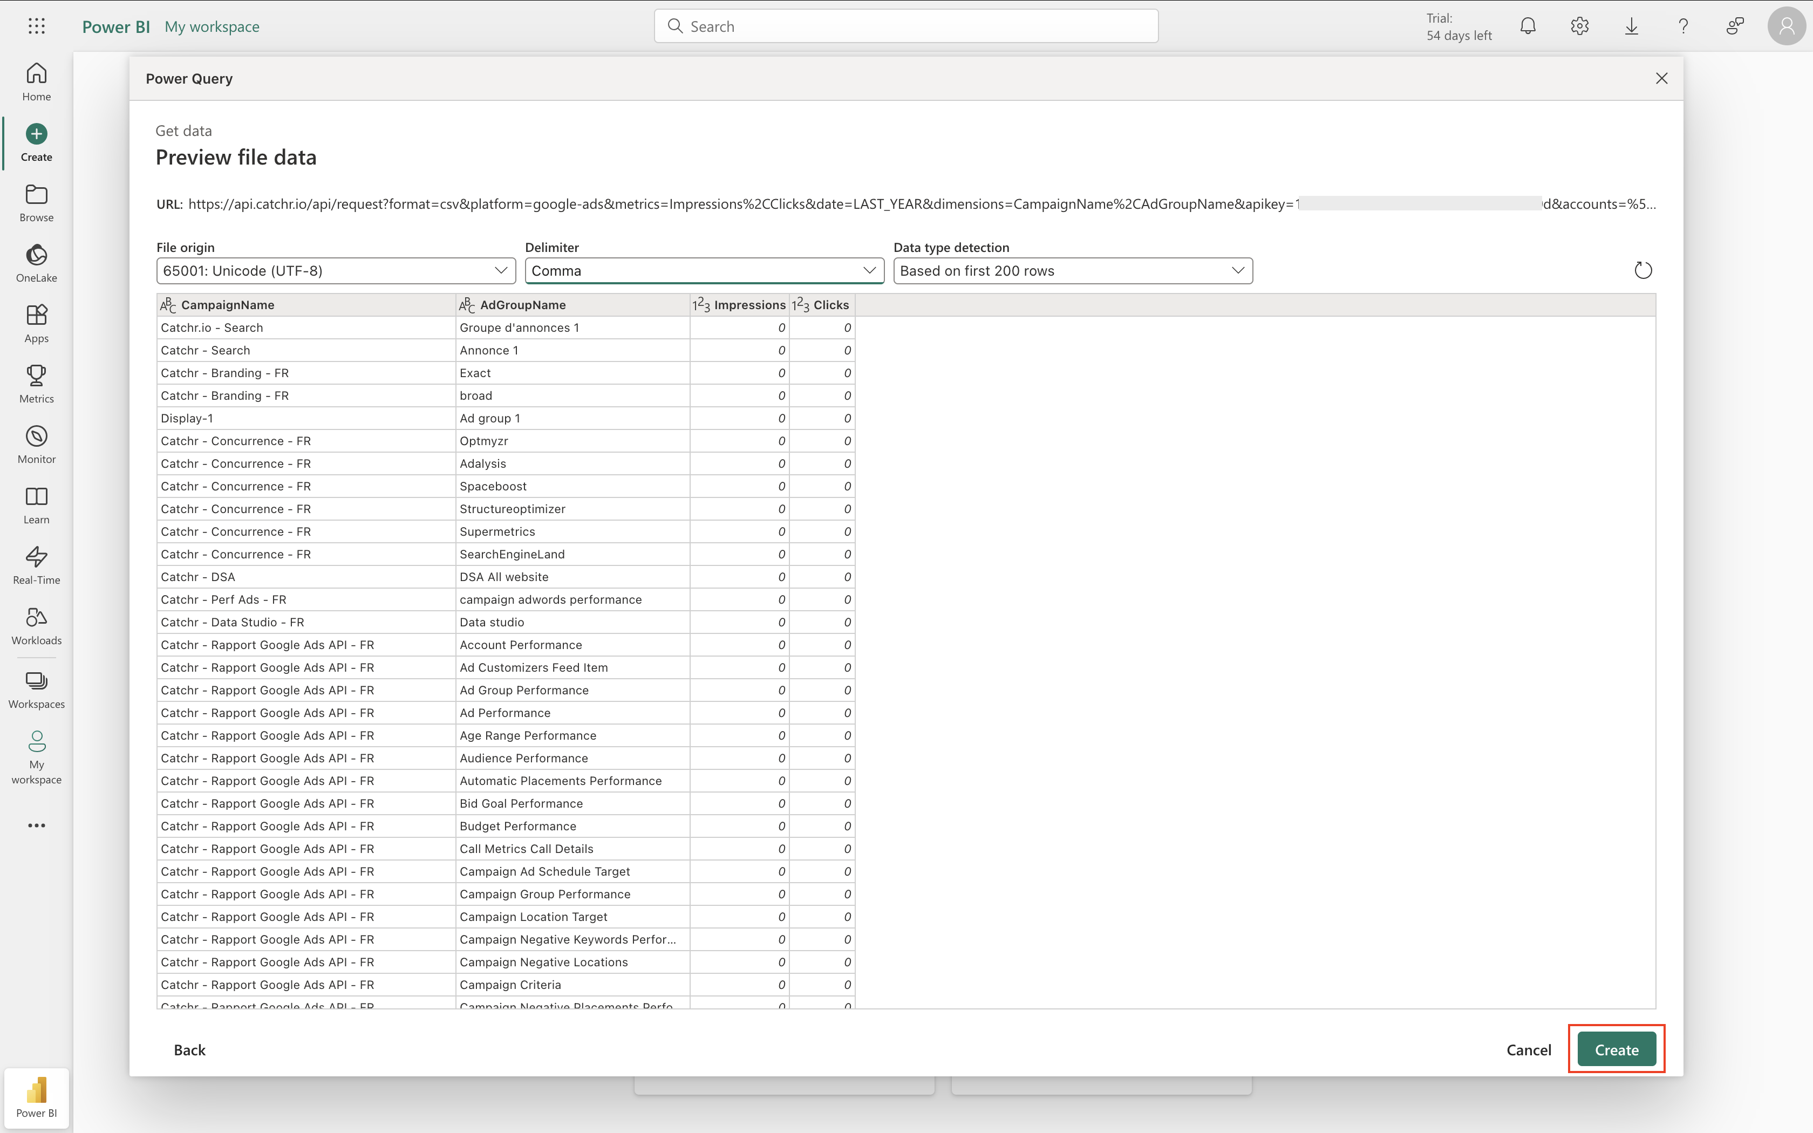Viewport: 1813px width, 1133px height.
Task: Click the 'SearchEngineLand' cell
Action: coord(572,554)
